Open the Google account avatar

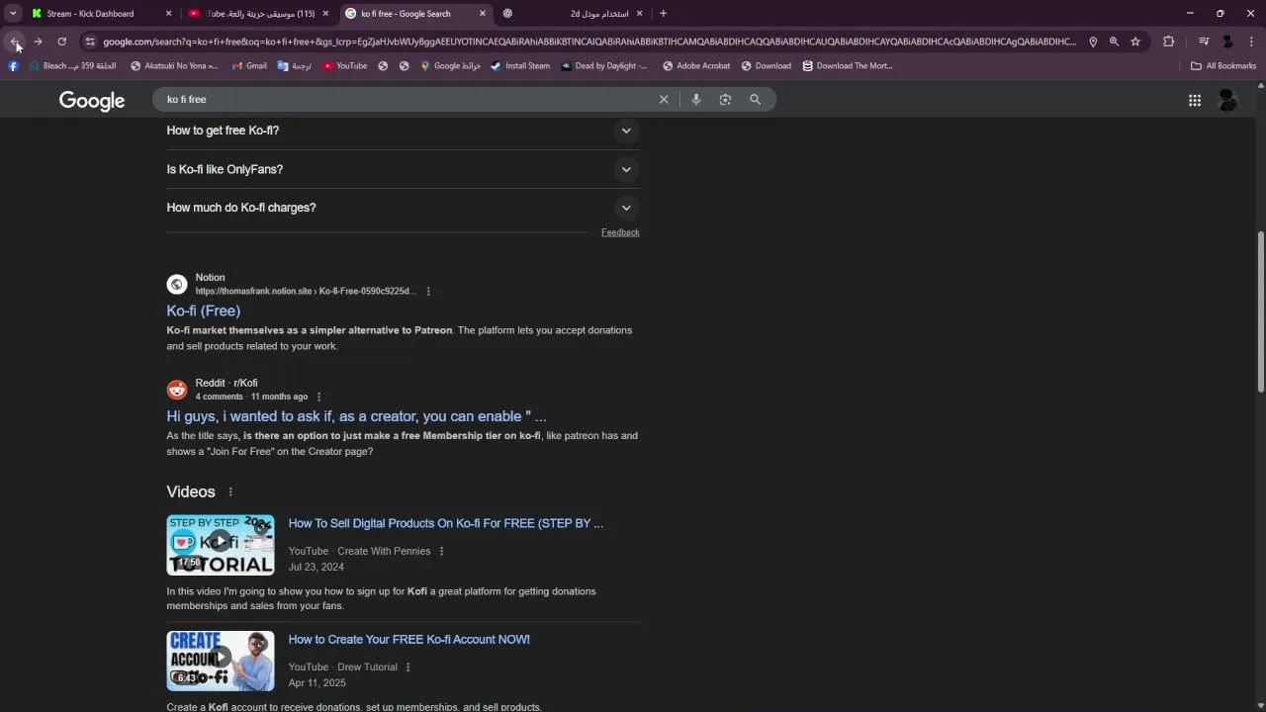(1227, 100)
